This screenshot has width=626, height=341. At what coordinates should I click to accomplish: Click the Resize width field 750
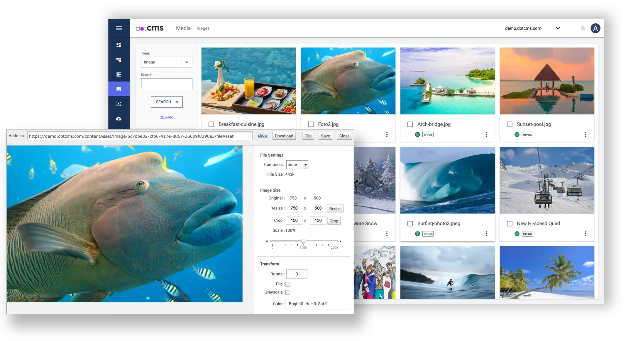click(294, 208)
